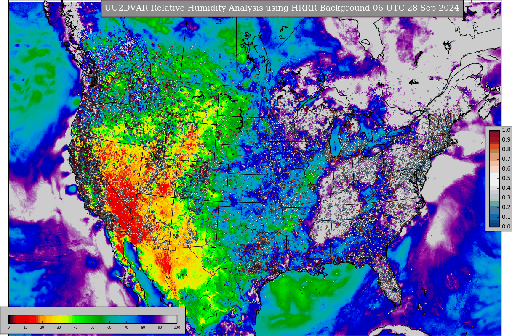Click the "0.0" label on the right legend
The height and width of the screenshot is (336, 512).
(506, 226)
